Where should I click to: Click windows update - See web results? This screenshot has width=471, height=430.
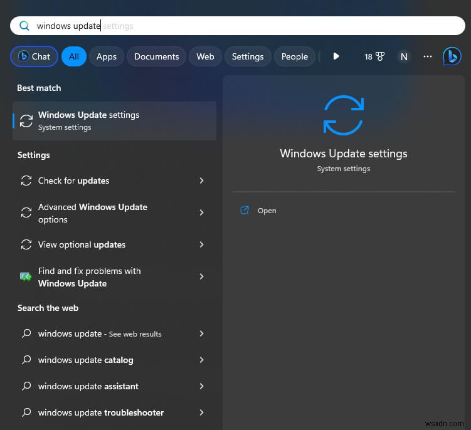coord(114,333)
